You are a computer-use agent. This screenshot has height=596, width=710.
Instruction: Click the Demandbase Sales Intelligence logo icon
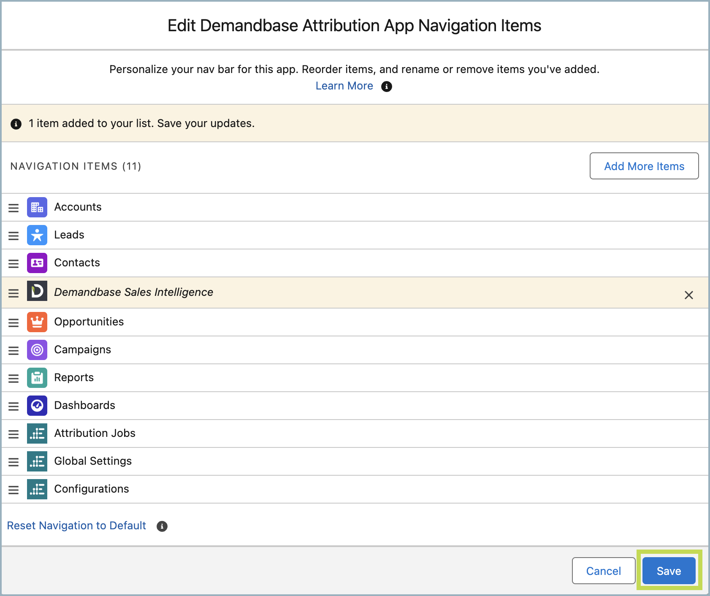(x=37, y=291)
